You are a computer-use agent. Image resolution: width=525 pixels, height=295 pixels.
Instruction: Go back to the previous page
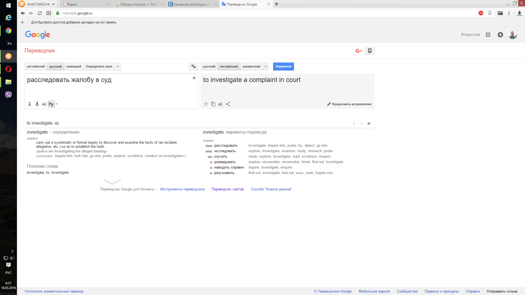pyautogui.click(x=23, y=13)
